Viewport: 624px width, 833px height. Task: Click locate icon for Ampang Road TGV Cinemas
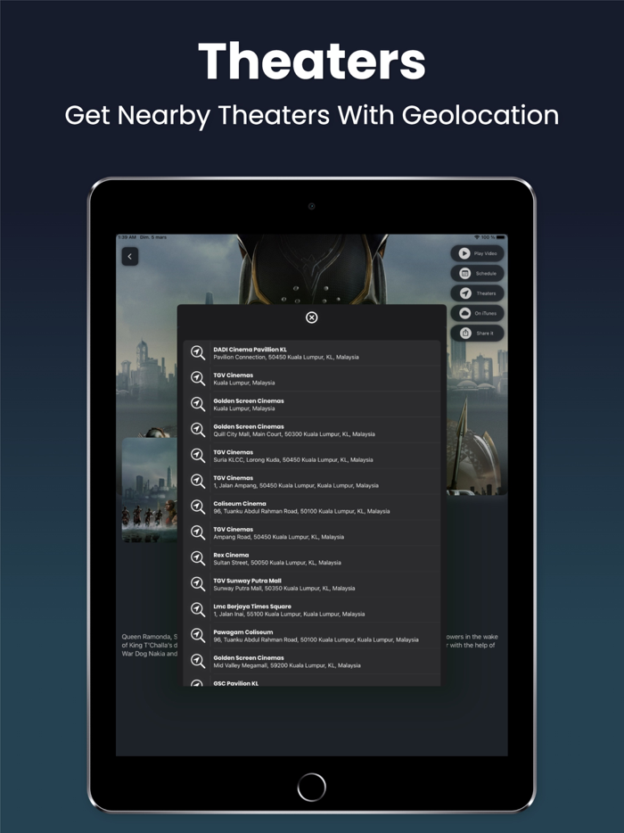198,532
